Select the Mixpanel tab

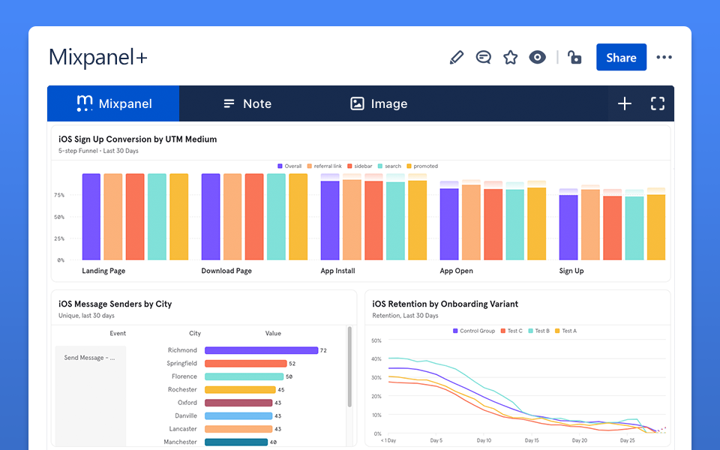pos(113,103)
